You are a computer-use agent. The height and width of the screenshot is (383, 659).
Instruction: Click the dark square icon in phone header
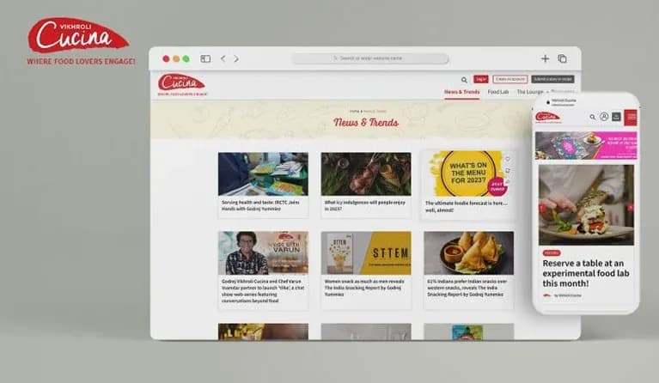616,117
